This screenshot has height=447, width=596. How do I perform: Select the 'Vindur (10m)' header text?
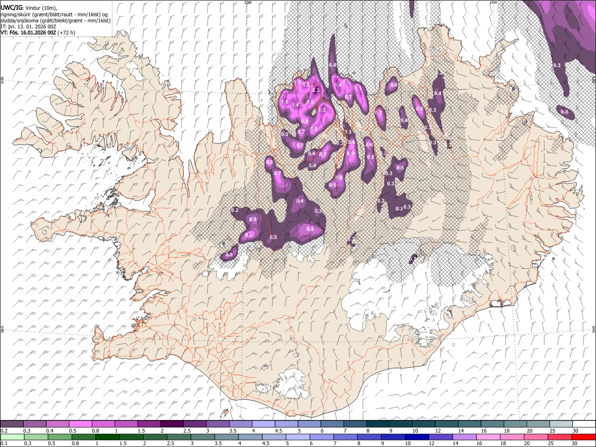click(40, 8)
